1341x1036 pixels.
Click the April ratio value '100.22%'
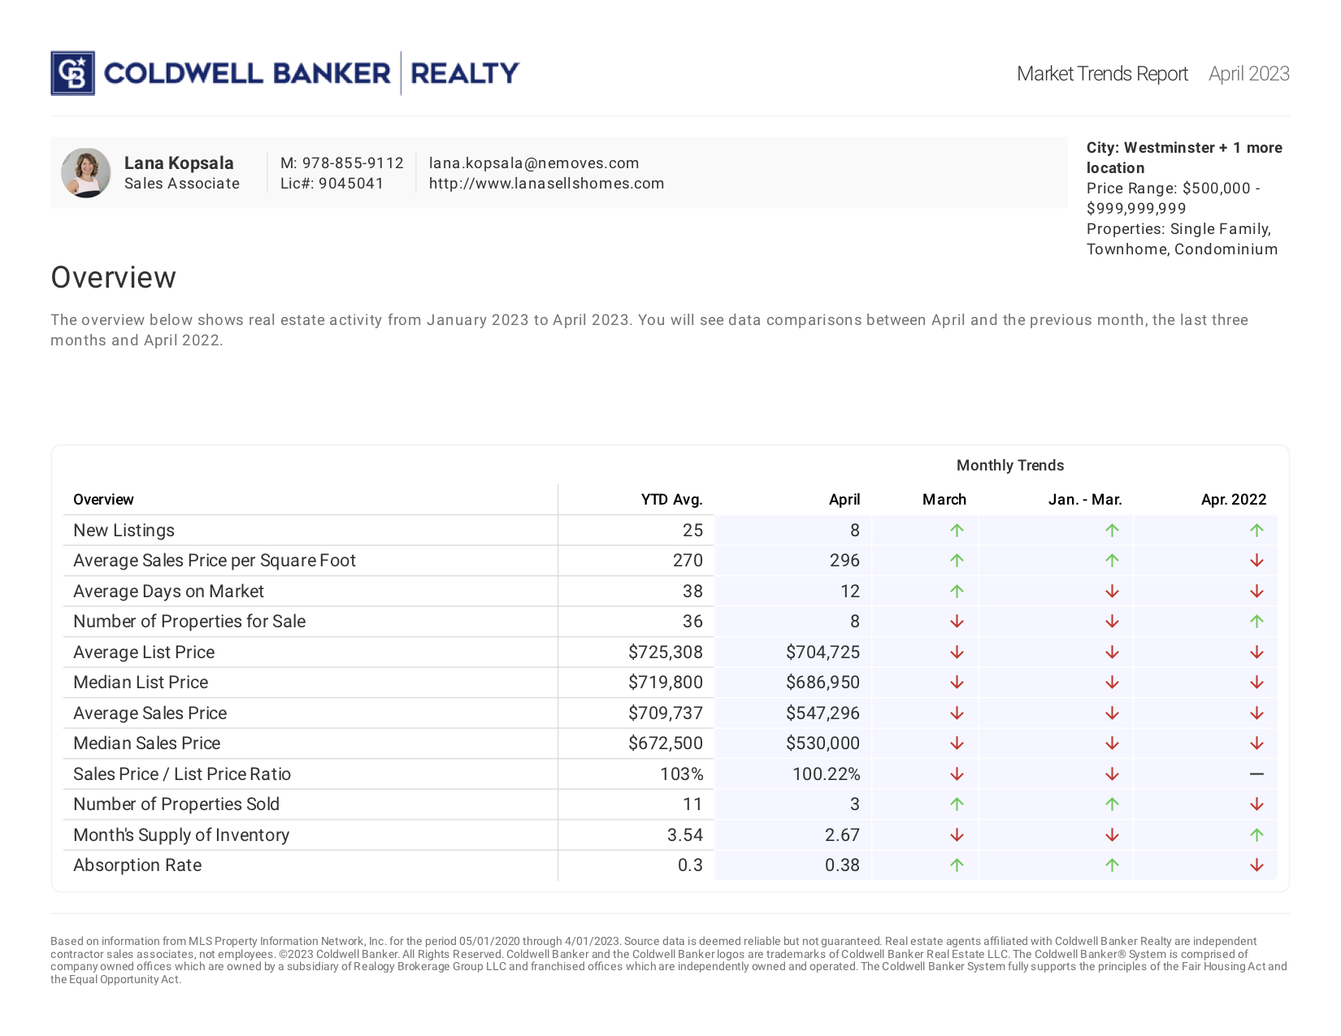point(827,774)
